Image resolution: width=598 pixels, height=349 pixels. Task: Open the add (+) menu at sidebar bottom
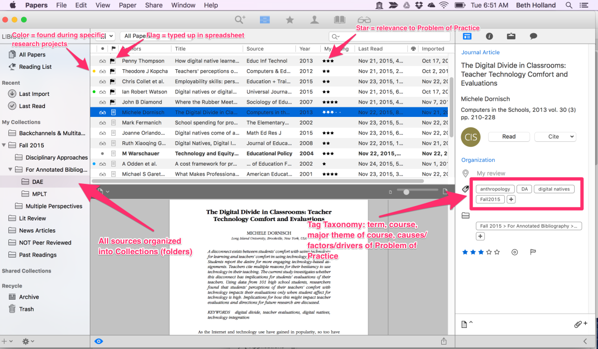click(x=7, y=341)
